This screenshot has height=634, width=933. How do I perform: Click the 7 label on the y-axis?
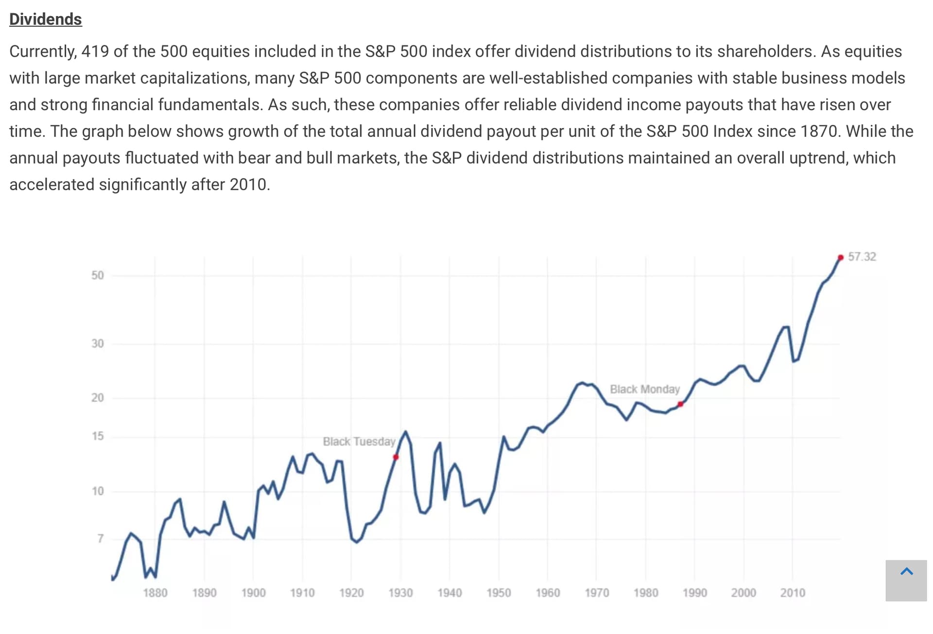click(100, 538)
